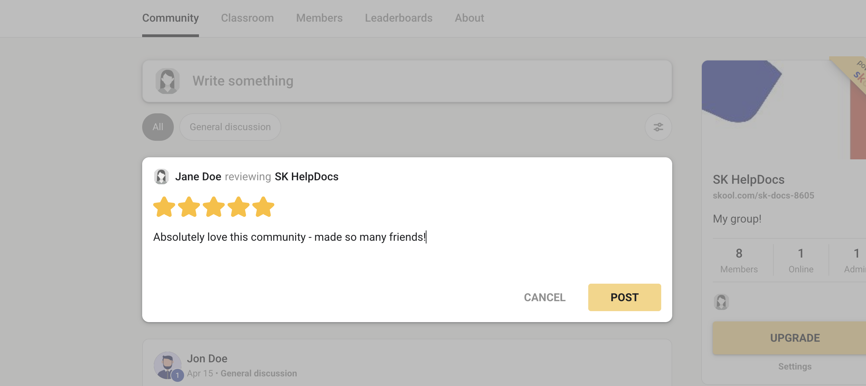
Task: Select the second rating star
Action: tap(189, 207)
